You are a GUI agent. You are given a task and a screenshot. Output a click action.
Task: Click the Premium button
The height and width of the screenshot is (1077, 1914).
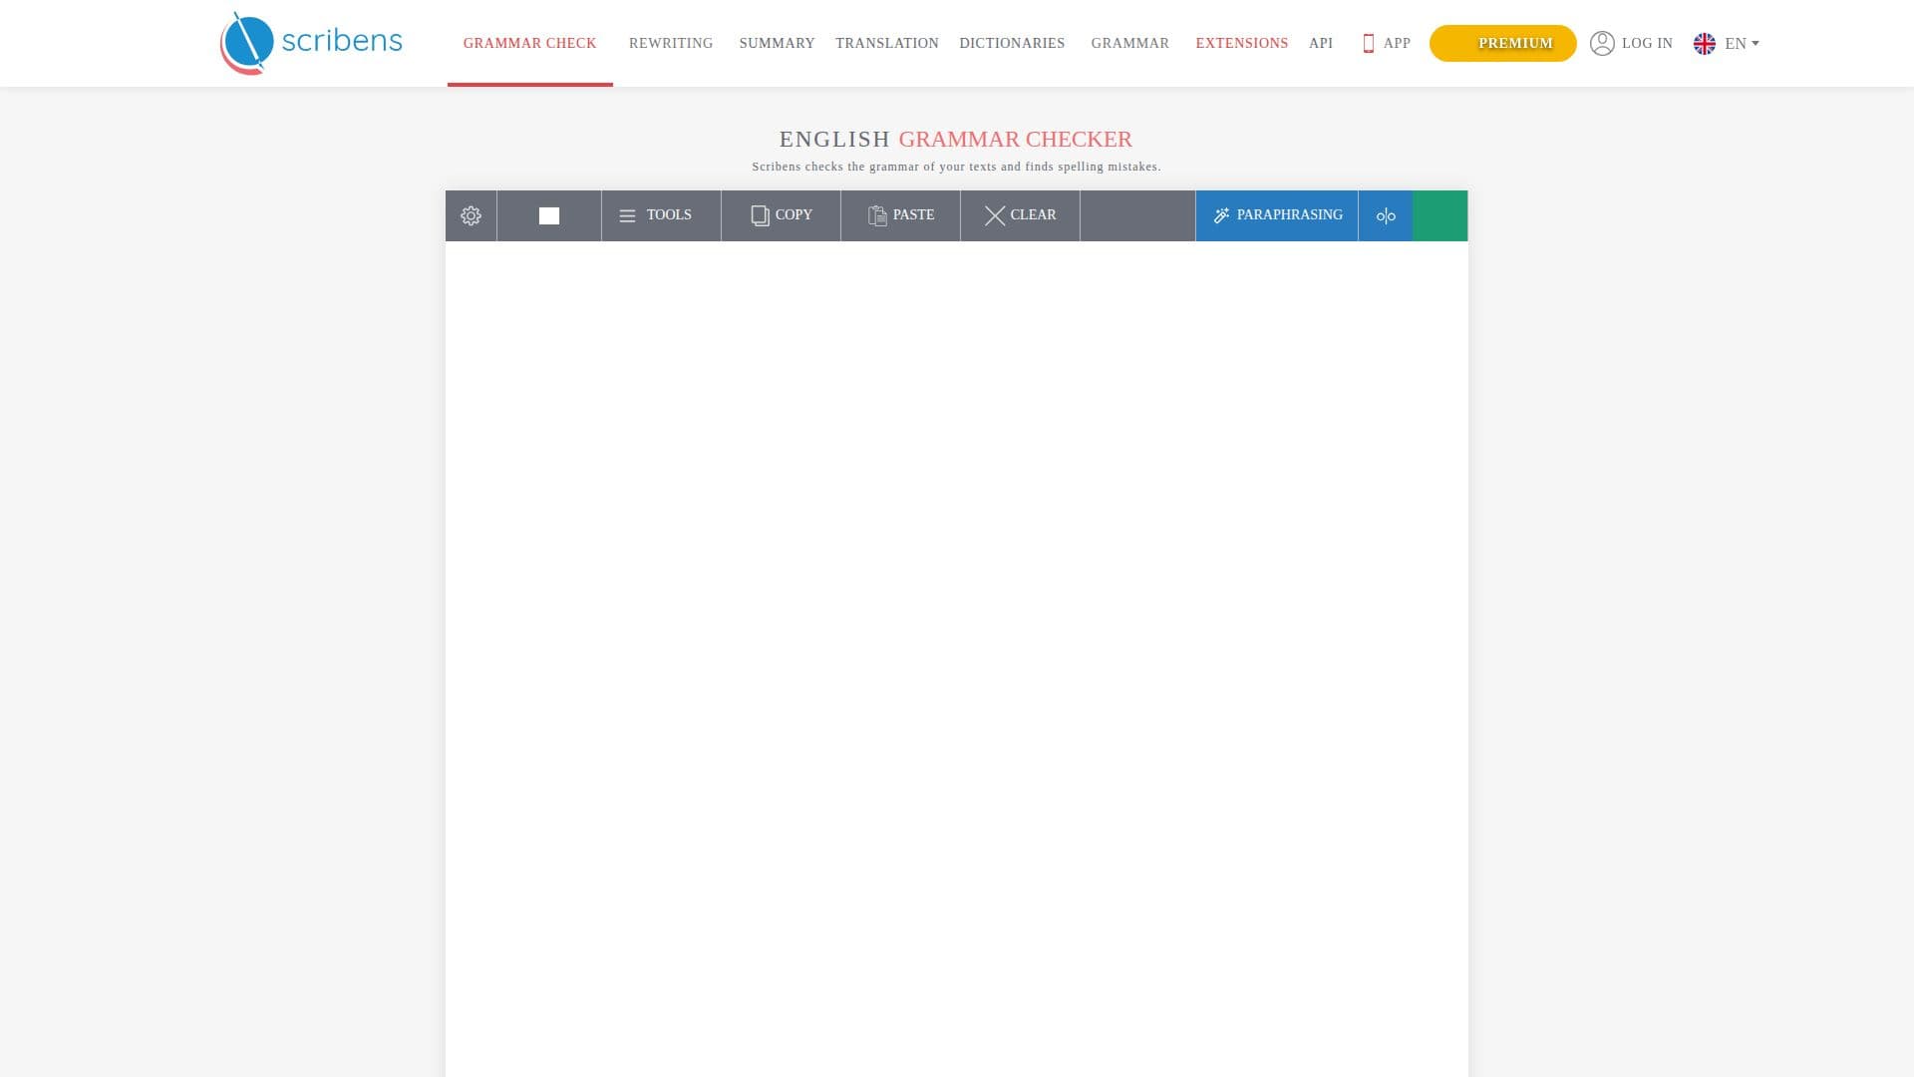(x=1503, y=43)
